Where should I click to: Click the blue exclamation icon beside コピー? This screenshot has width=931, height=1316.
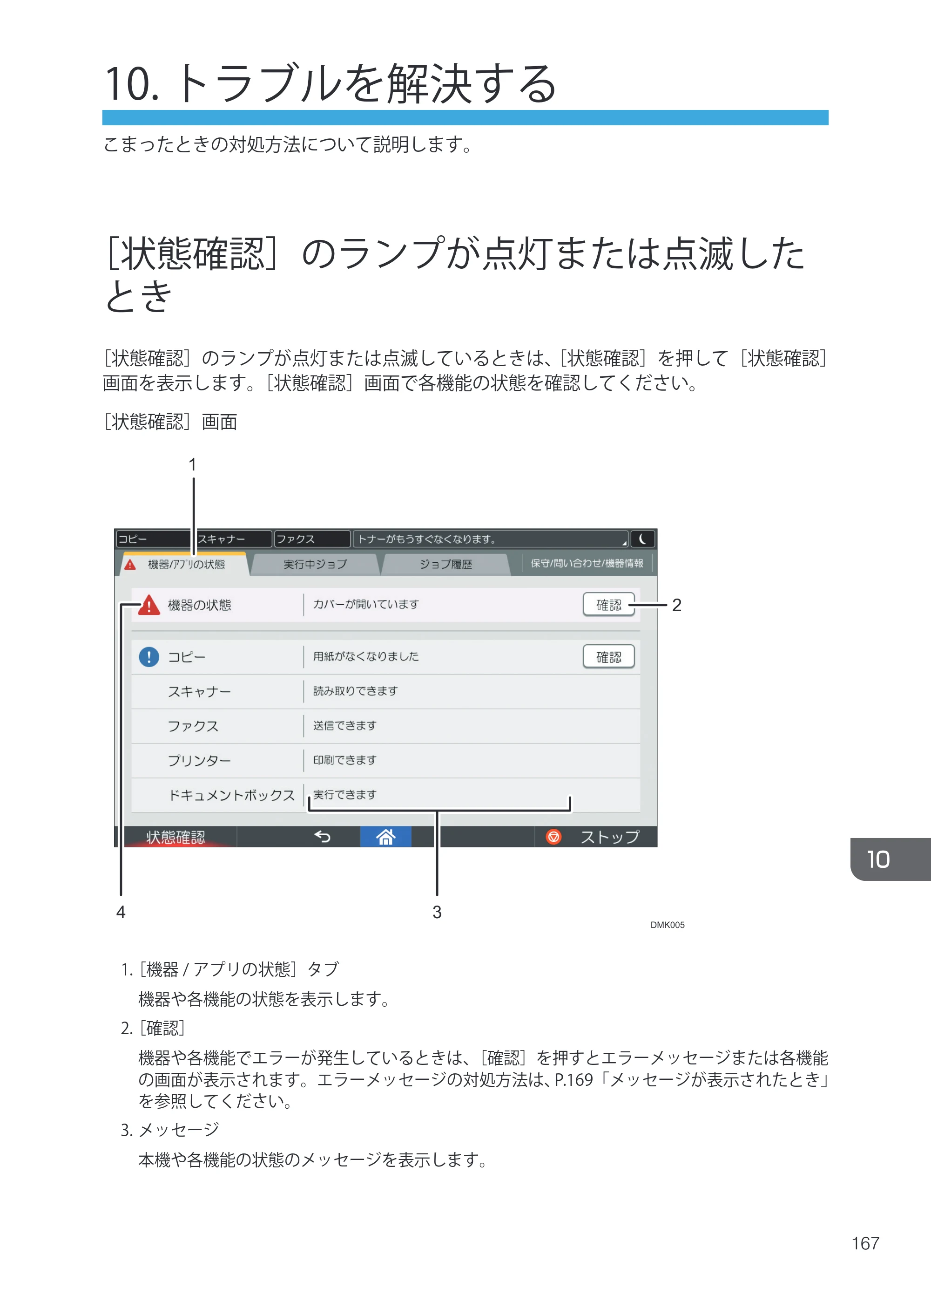tap(149, 656)
